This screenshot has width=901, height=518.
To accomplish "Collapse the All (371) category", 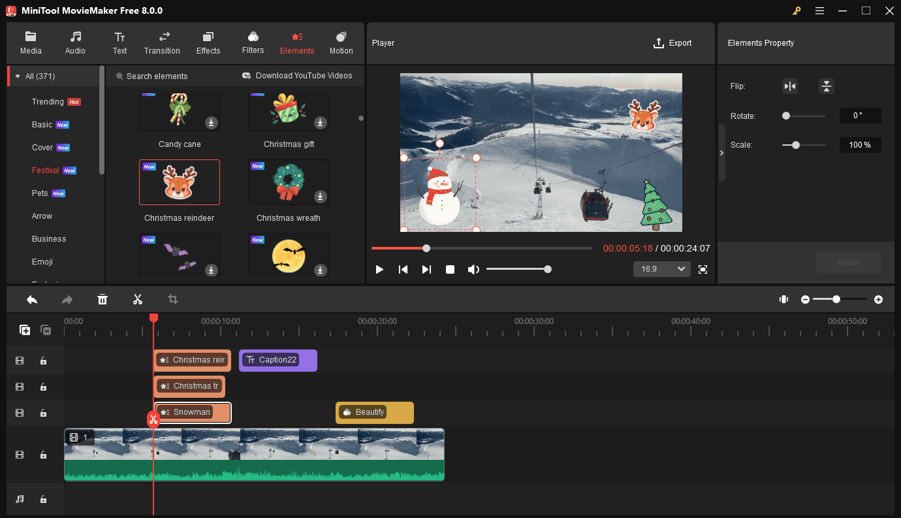I will point(18,76).
